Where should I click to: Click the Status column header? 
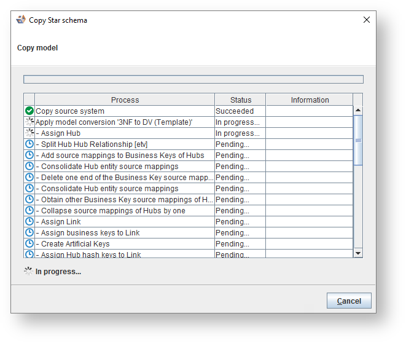tap(240, 100)
